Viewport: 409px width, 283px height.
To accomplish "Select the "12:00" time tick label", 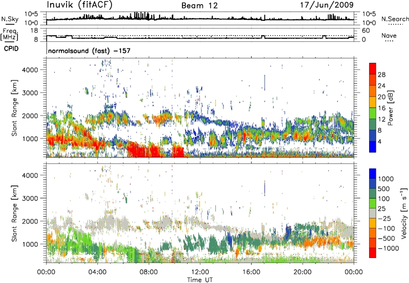I will (x=200, y=272).
